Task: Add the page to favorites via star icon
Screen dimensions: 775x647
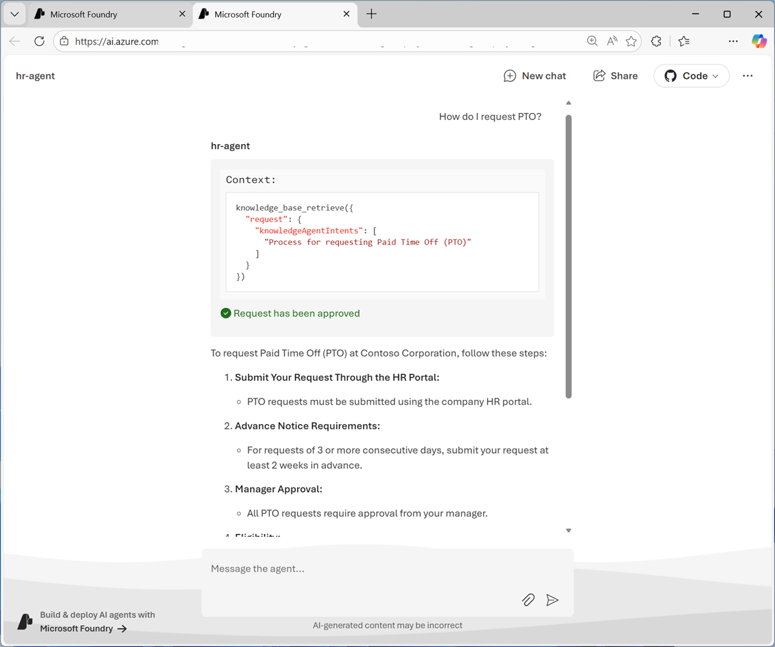Action: click(631, 41)
